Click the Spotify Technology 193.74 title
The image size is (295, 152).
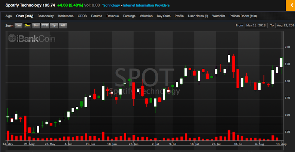[30, 5]
